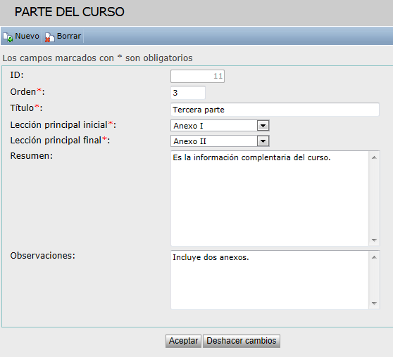Click the 'Título' label
The image size is (393, 357).
[x=26, y=108]
